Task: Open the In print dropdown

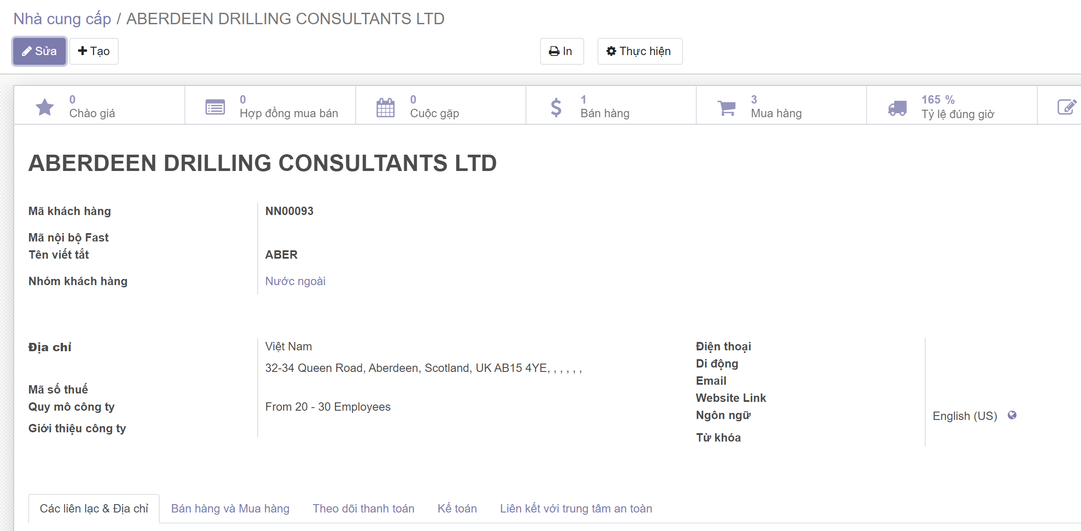Action: [x=561, y=51]
